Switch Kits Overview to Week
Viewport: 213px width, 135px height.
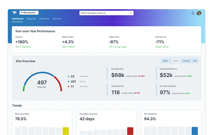pos(165,61)
